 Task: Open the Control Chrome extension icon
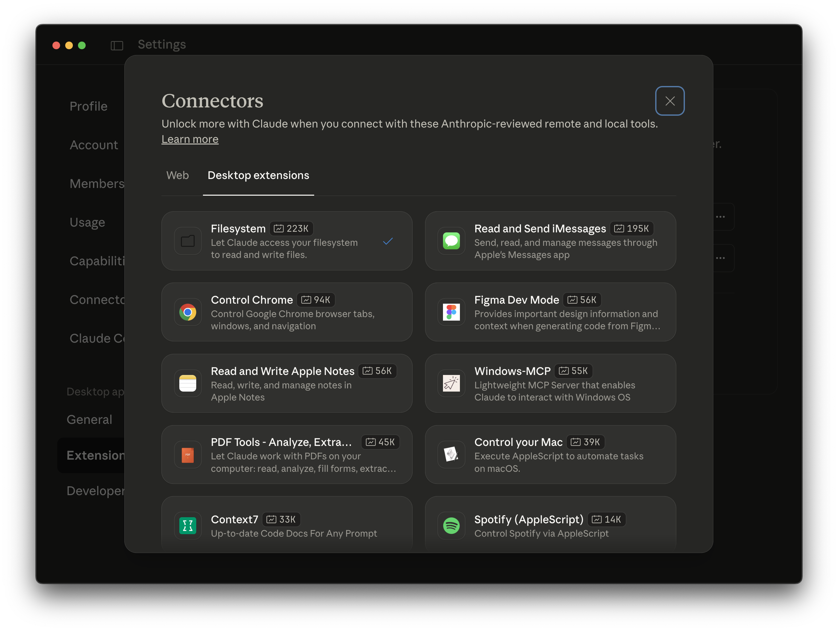[x=188, y=312]
